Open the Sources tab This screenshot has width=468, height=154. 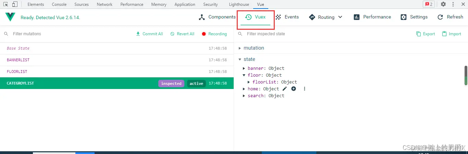[x=82, y=4]
